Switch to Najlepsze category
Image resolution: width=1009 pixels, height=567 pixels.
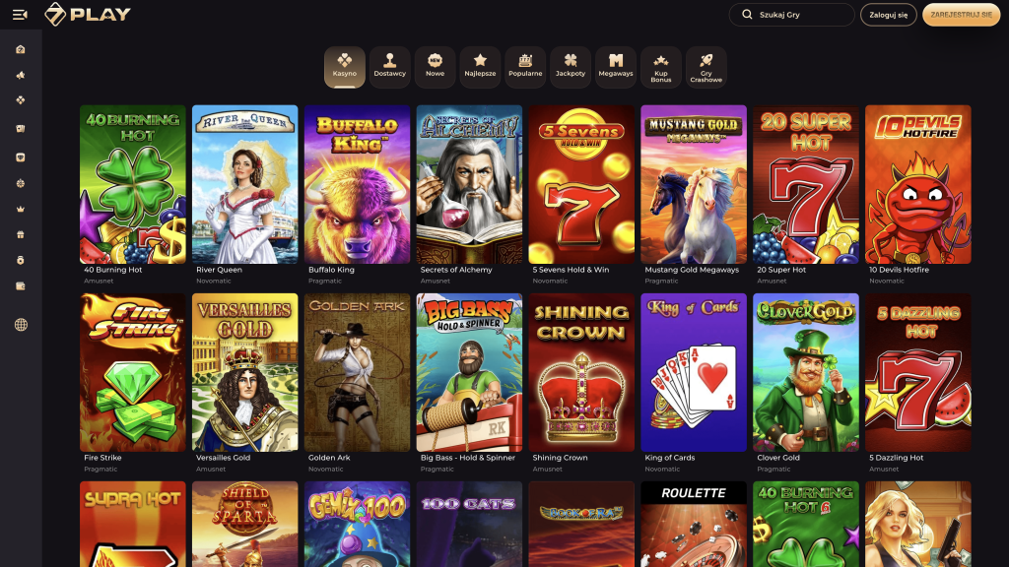(x=480, y=67)
